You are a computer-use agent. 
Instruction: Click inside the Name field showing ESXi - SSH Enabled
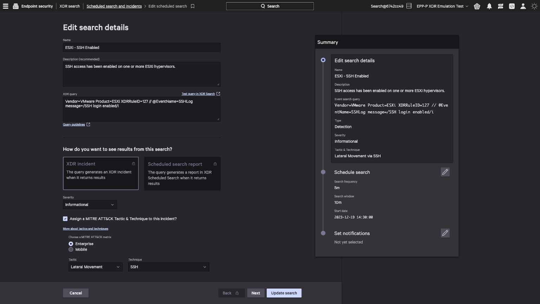(x=141, y=47)
